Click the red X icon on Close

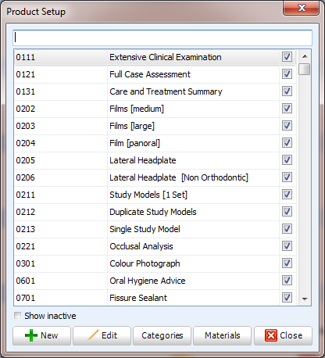(270, 335)
